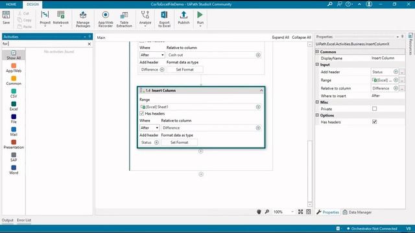The width and height of the screenshot is (415, 233).
Task: Click Set Format next to Difference header
Action: pos(185,69)
